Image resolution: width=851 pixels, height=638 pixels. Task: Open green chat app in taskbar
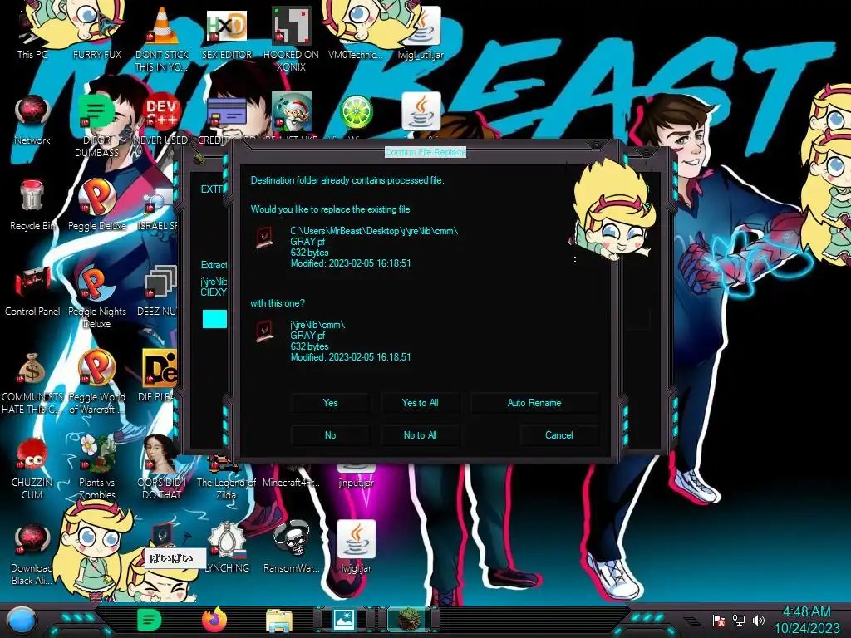(150, 620)
